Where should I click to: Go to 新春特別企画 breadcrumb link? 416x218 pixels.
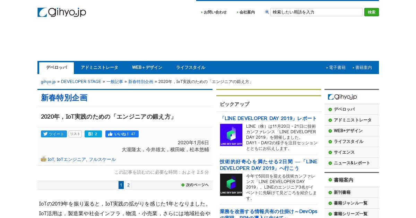tap(141, 82)
